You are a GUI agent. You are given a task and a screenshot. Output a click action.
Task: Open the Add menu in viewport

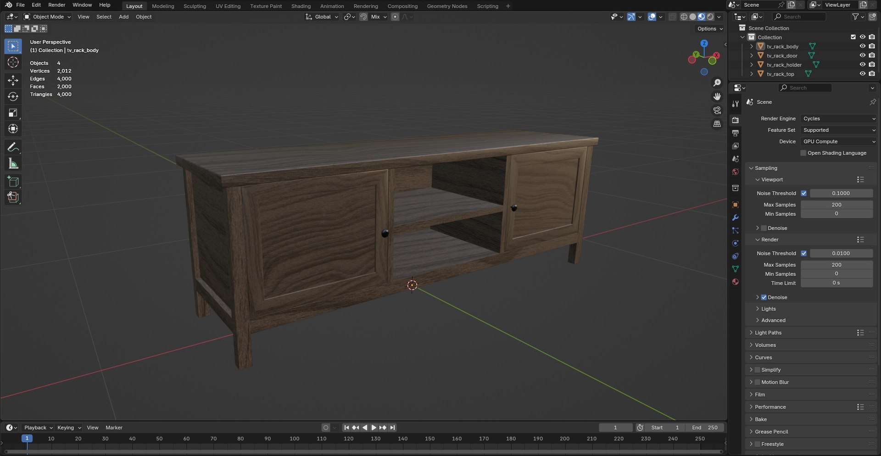coord(124,17)
